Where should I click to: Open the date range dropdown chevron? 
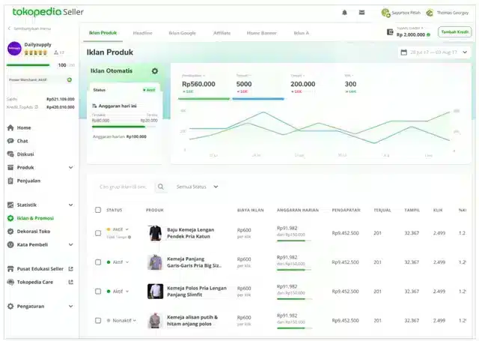coord(465,52)
